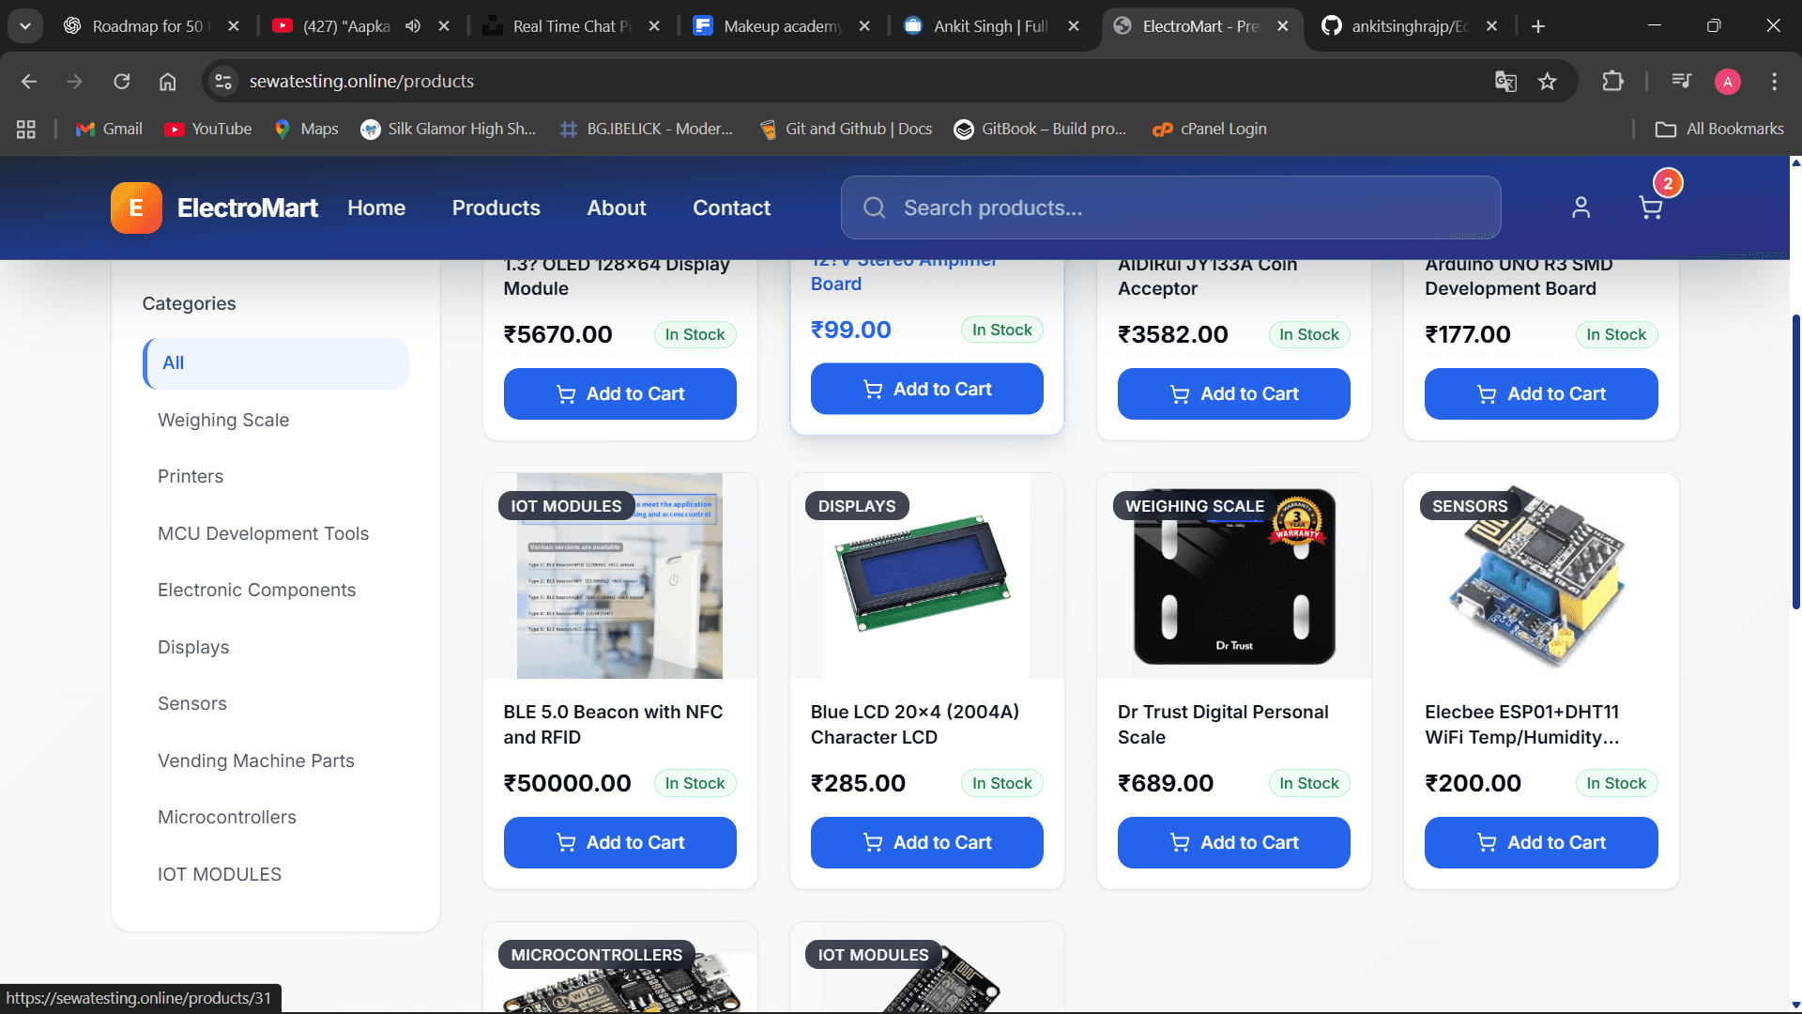The image size is (1802, 1014).
Task: Add Dr Trust Digital Scale to cart
Action: [x=1233, y=842]
